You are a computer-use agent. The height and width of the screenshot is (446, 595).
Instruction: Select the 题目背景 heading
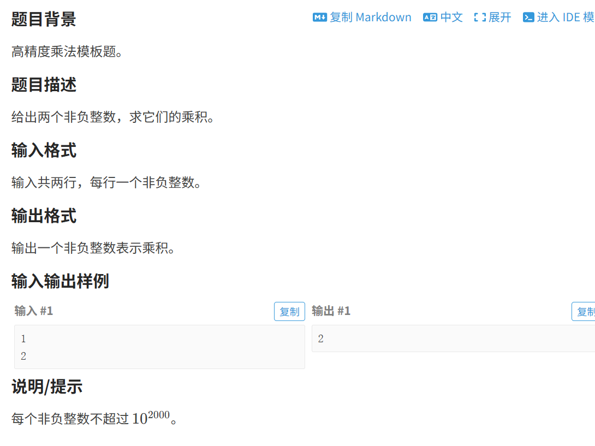tap(44, 19)
